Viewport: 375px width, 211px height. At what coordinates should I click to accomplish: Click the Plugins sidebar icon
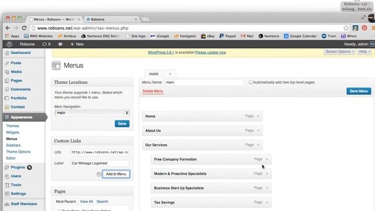click(7, 167)
